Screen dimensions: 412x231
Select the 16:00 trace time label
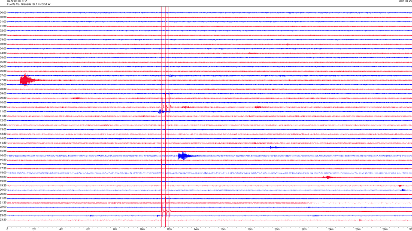coord(3,156)
